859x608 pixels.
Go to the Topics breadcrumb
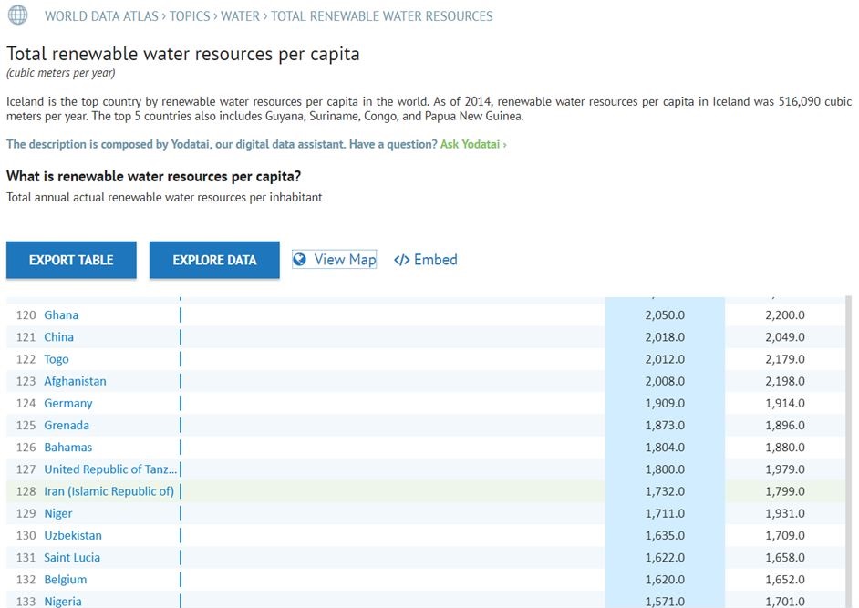click(190, 16)
